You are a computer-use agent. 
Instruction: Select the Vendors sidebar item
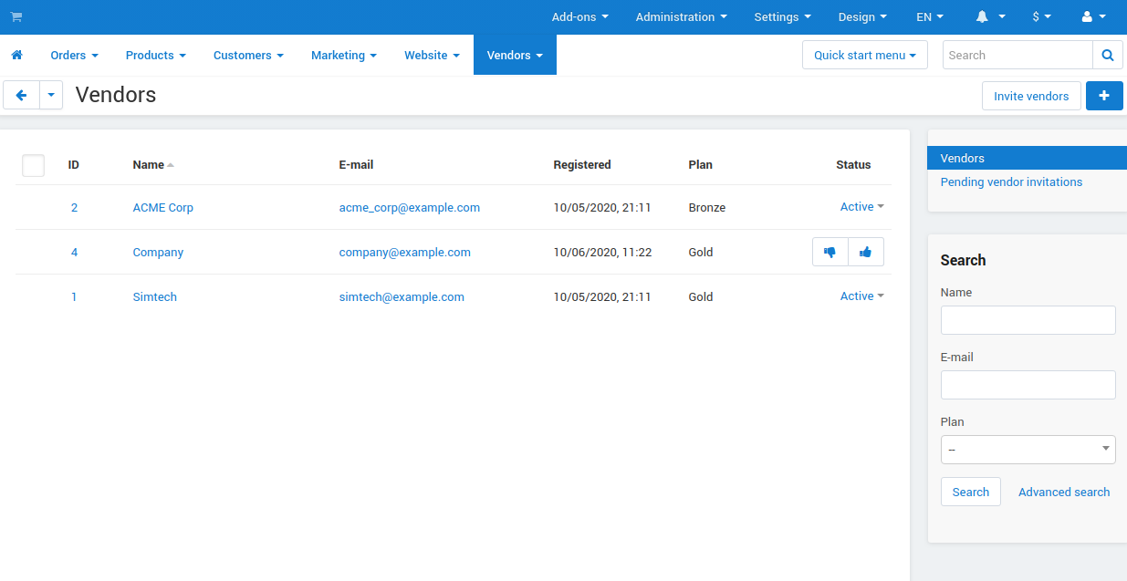pyautogui.click(x=1027, y=158)
